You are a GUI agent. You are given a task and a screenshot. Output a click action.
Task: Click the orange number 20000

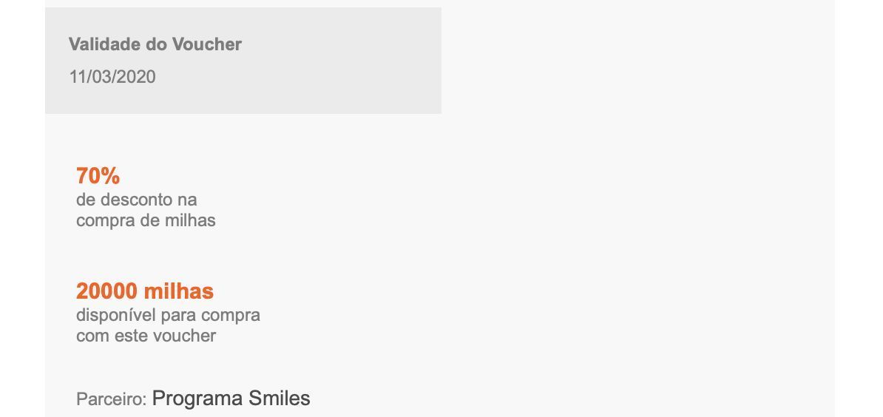tap(107, 291)
